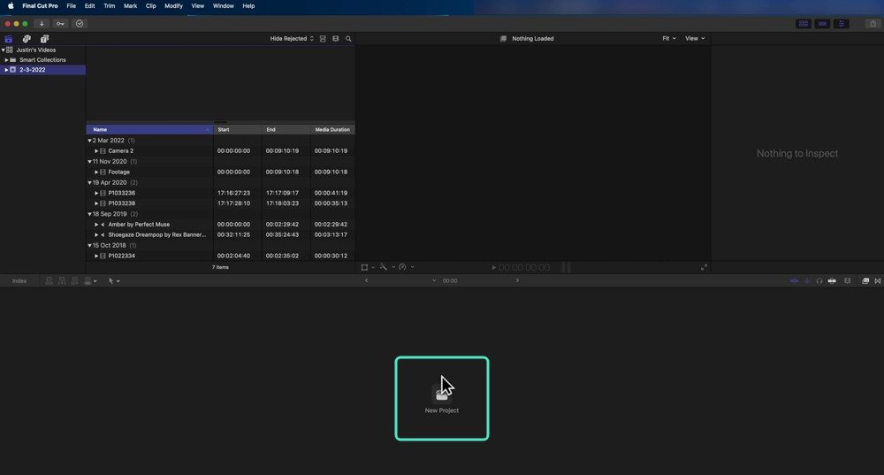Toggle filmstrip and list view
884x475 pixels.
point(323,39)
